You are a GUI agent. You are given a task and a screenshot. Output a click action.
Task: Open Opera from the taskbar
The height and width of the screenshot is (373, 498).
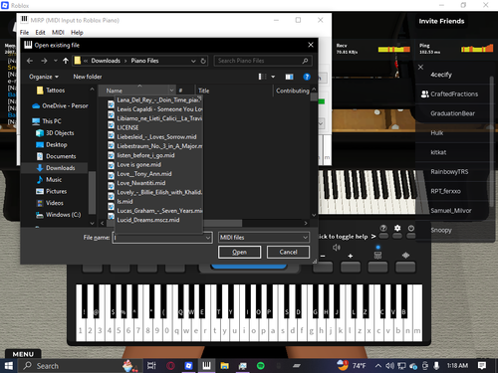[x=170, y=366]
